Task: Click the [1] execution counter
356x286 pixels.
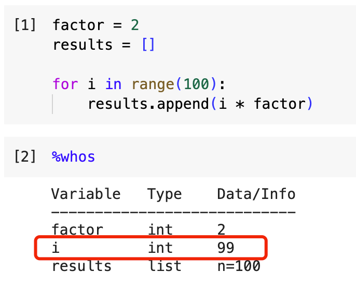Action: (25, 25)
